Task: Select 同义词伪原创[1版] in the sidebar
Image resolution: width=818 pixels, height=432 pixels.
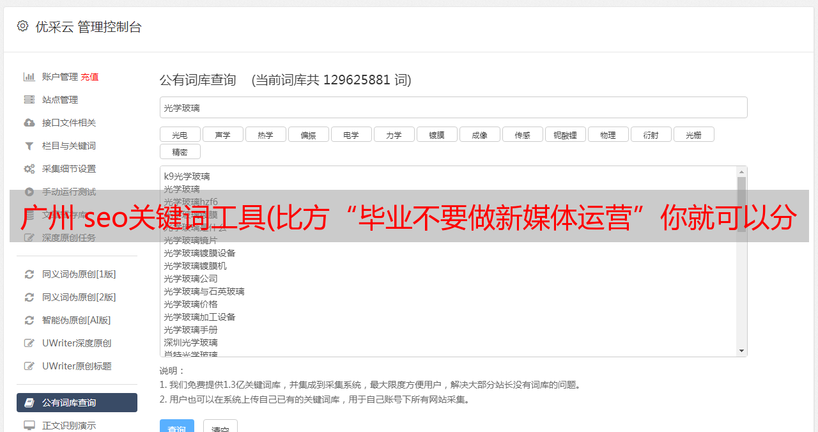Action: 79,274
